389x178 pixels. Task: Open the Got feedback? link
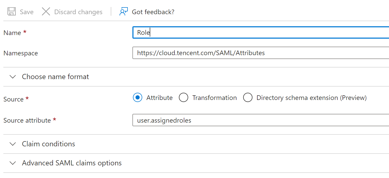153,12
